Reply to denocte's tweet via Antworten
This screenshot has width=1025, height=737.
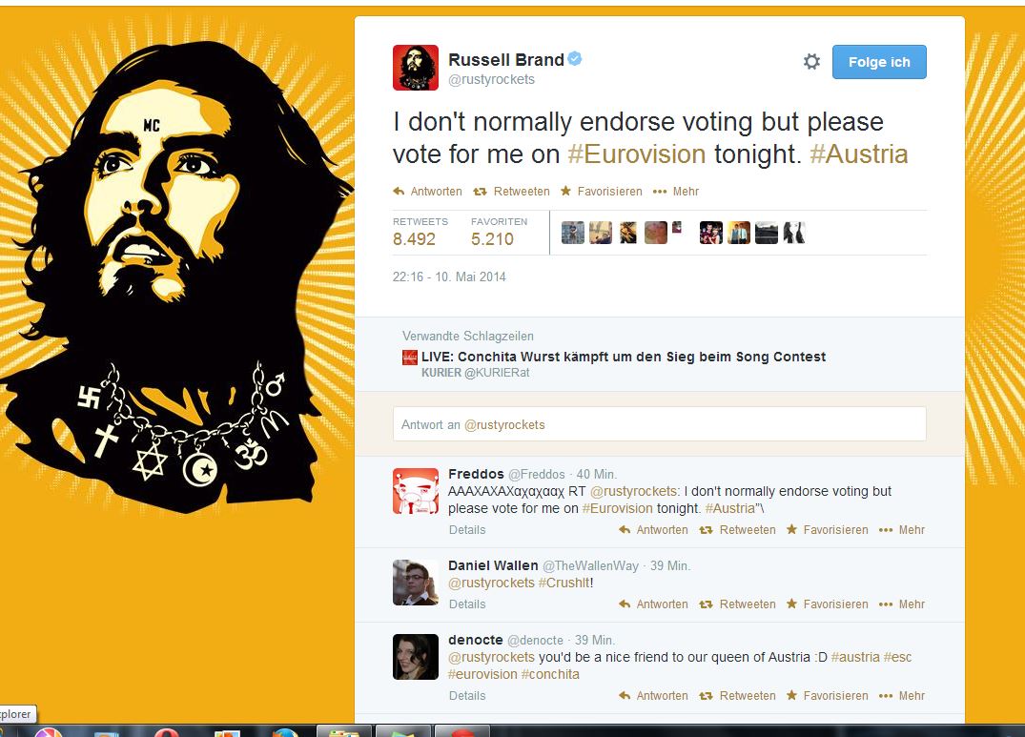653,696
